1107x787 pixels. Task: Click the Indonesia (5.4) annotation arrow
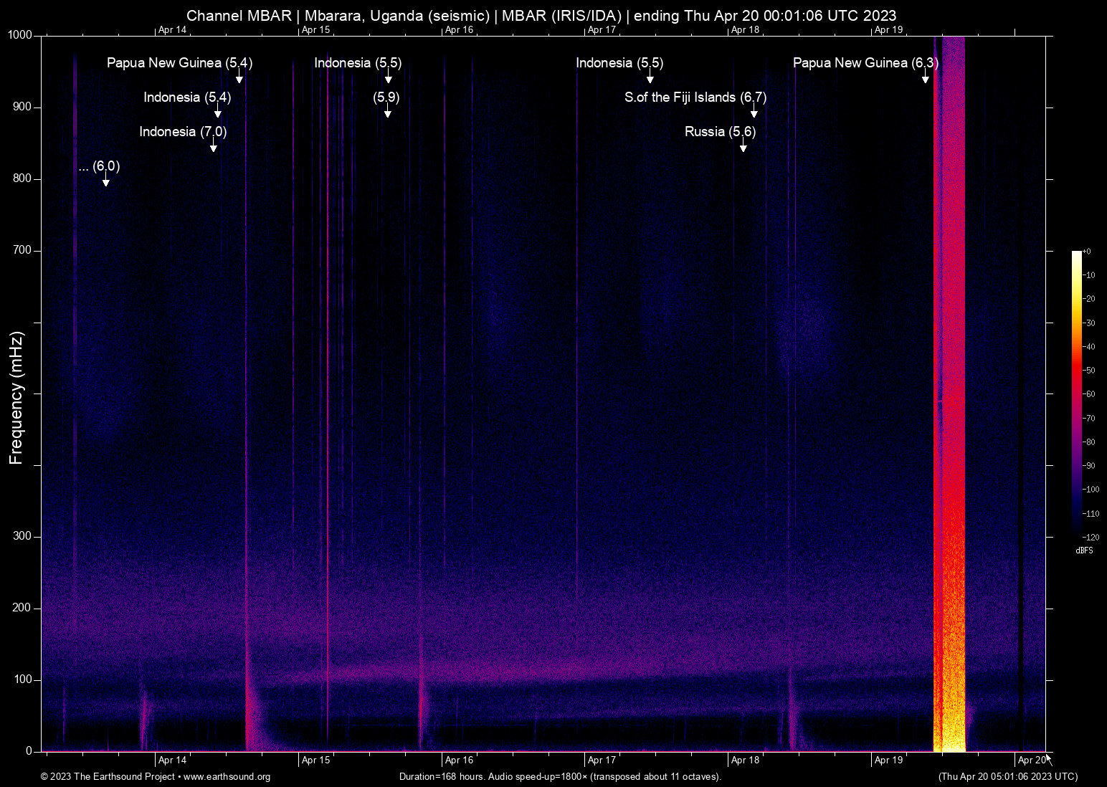tap(219, 113)
